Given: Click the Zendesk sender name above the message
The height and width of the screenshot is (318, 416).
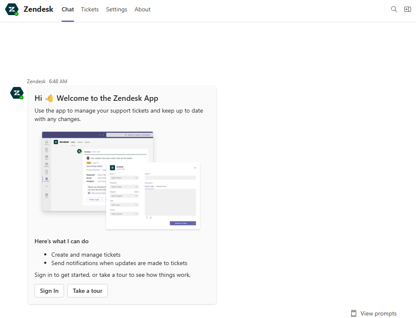Looking at the screenshot, I should tap(36, 81).
